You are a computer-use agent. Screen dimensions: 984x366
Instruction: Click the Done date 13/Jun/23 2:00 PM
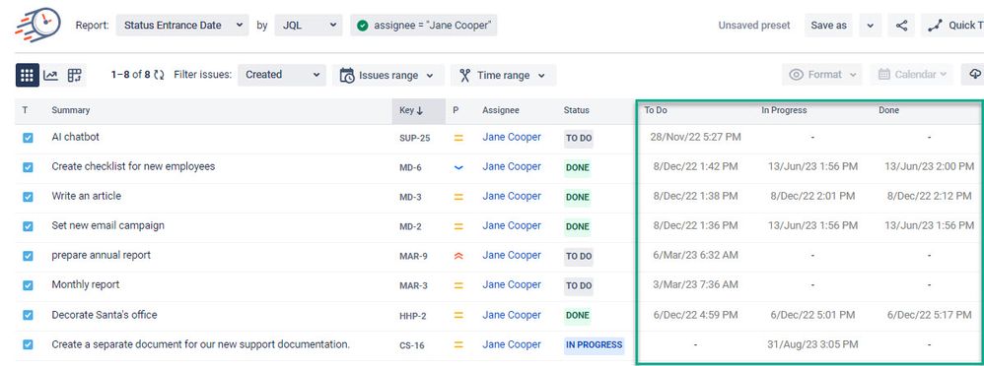point(930,166)
